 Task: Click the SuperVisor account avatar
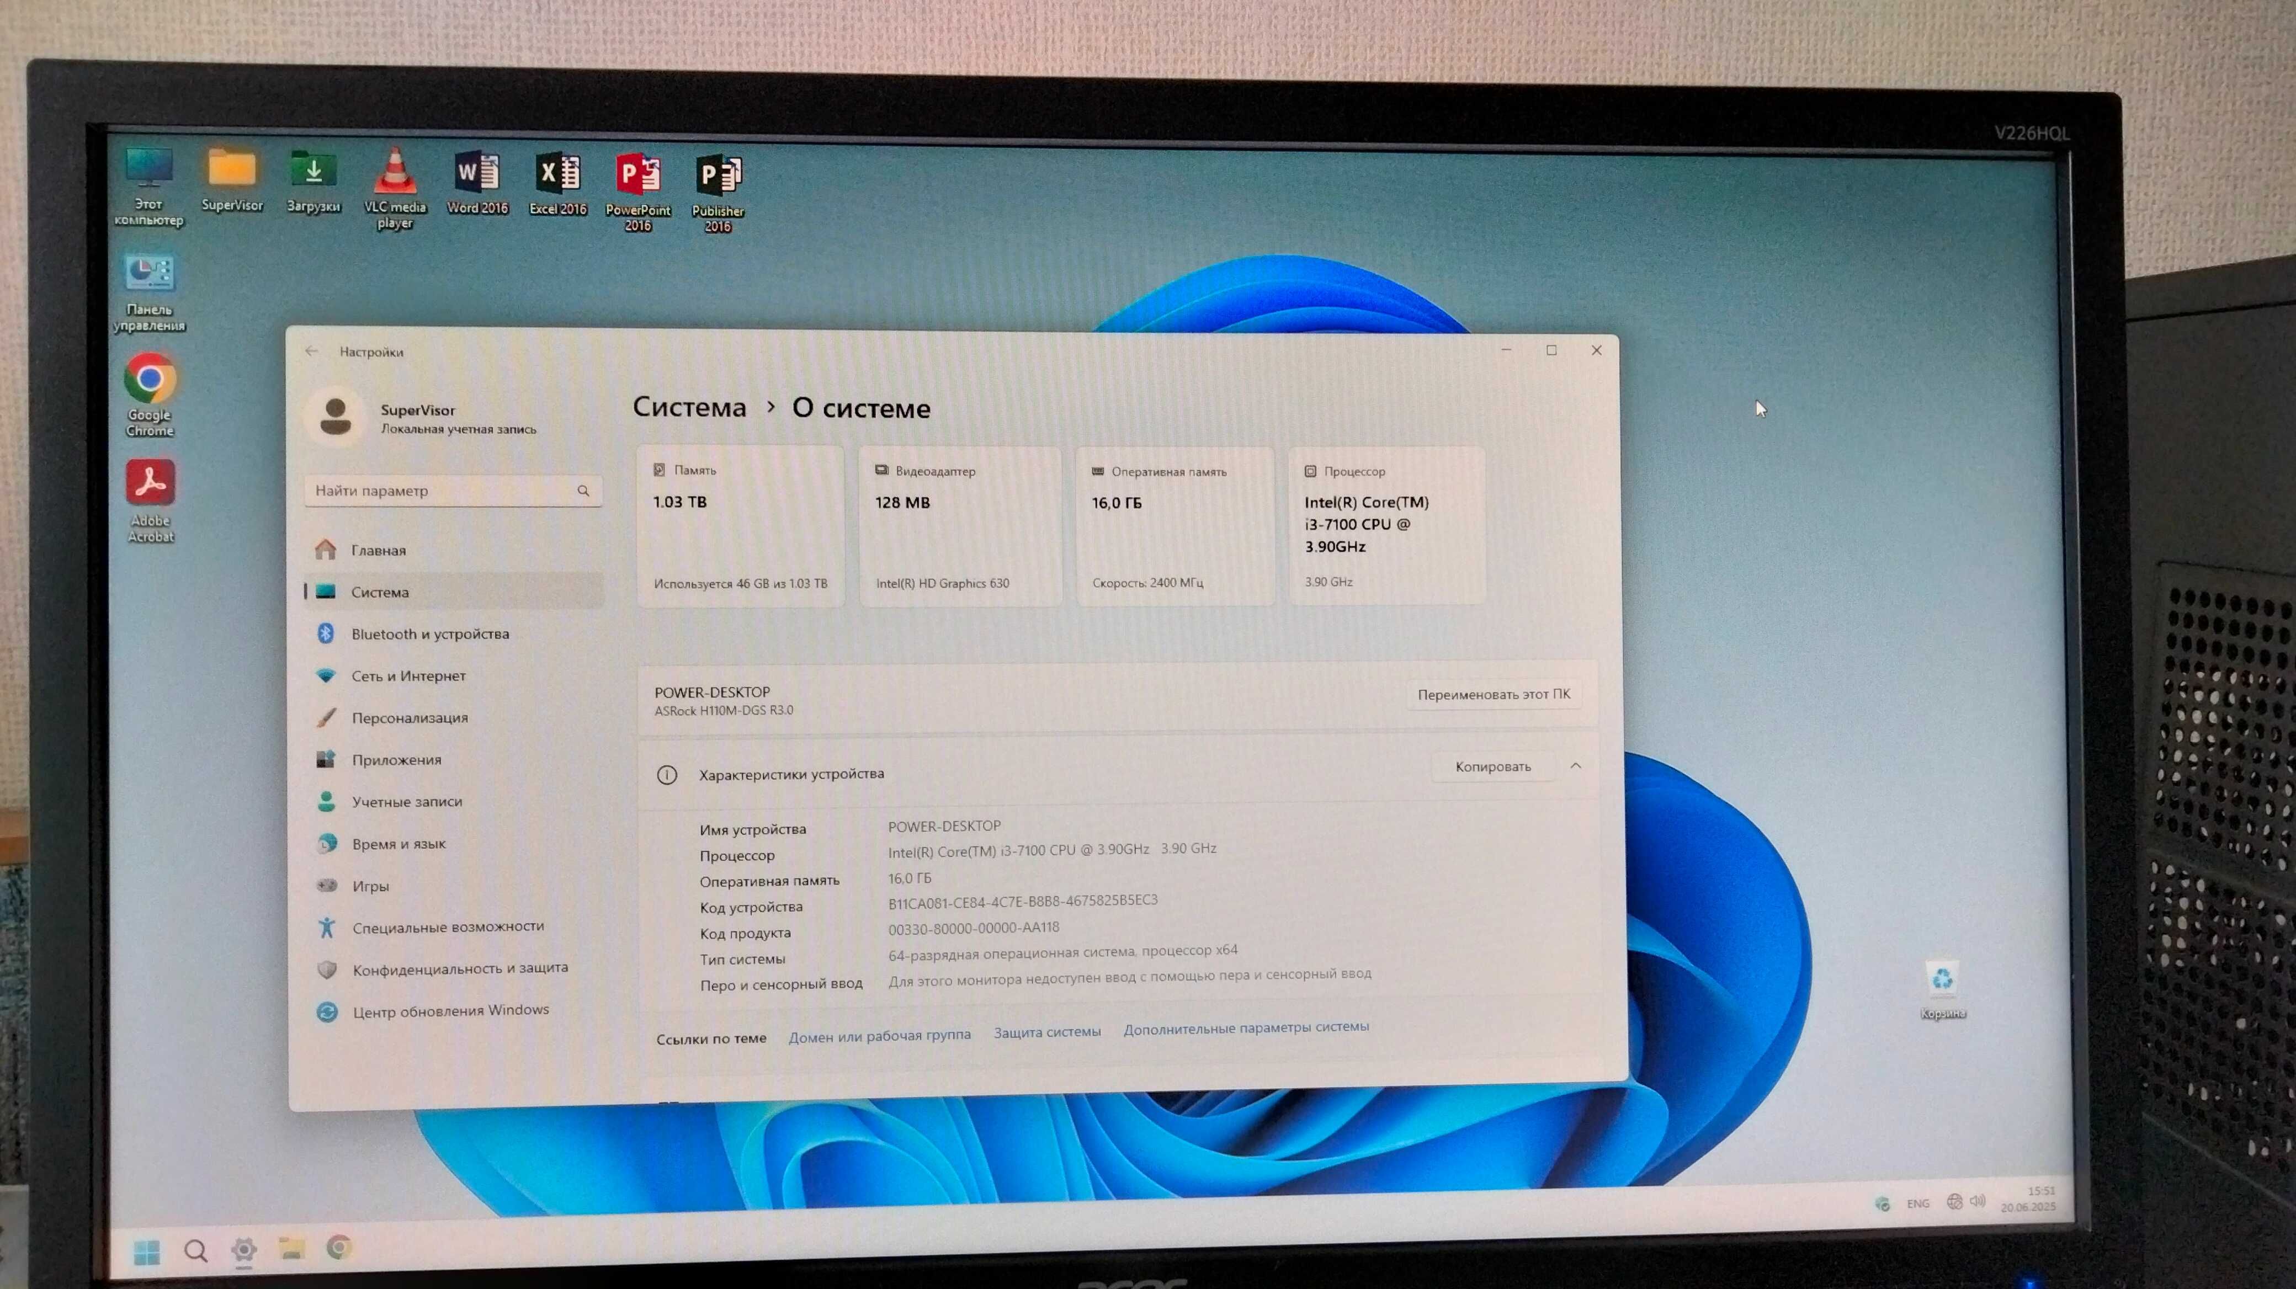335,417
